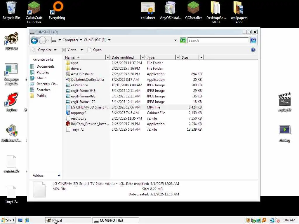
Task: Open the address bar history dropdown
Action: (175, 40)
